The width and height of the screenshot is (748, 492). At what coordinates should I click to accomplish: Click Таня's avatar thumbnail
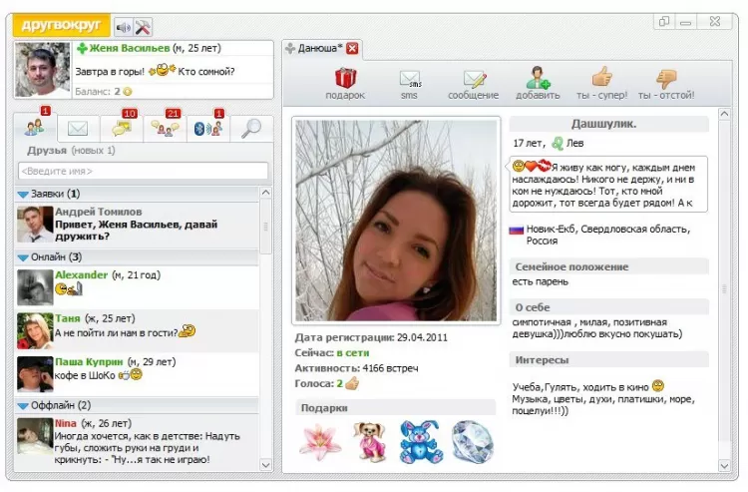click(x=35, y=330)
